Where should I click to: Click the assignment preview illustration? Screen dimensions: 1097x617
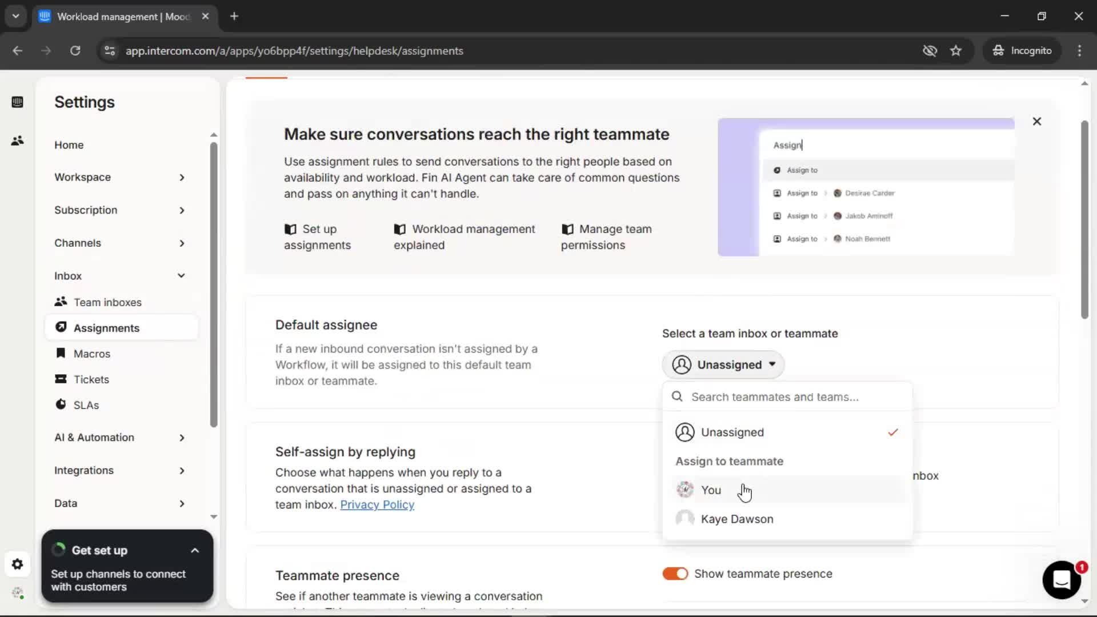(866, 187)
